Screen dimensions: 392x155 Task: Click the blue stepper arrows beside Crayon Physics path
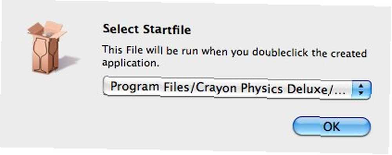point(361,89)
